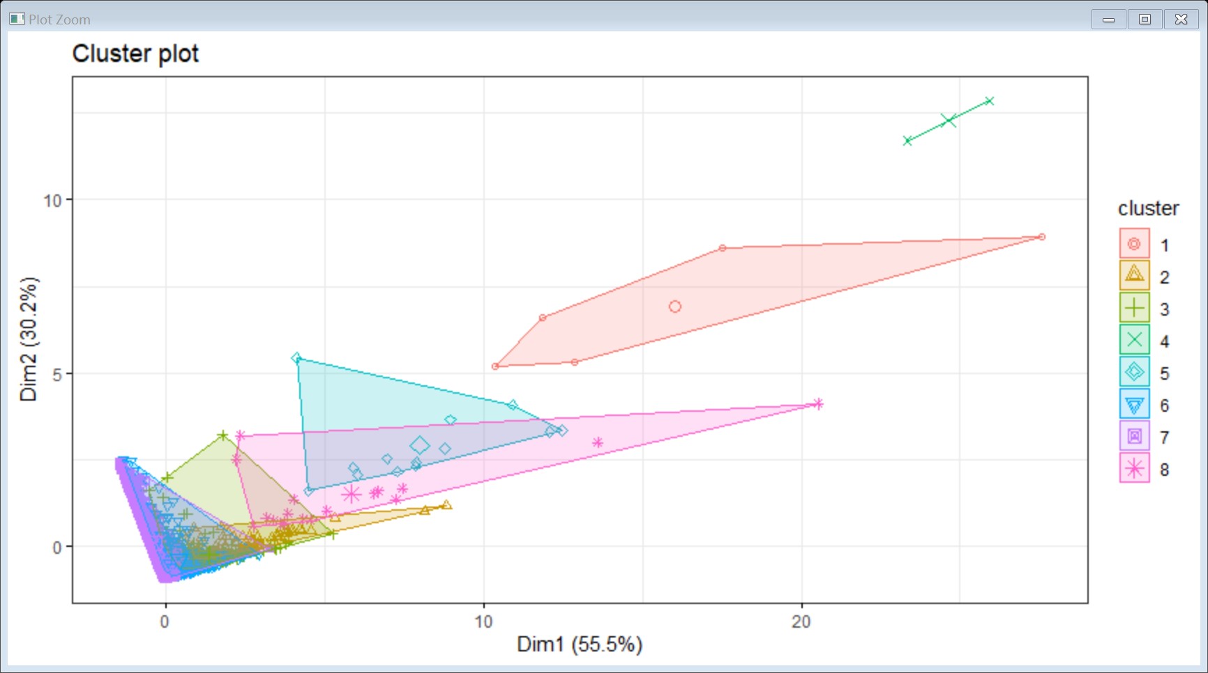Click the cluster 8 legend asterisk icon
The image size is (1208, 673).
(1134, 468)
